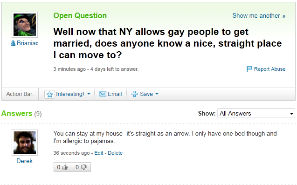Screen dimensions: 297x185
Task: Click the star icon beside Interesting!
Action: tap(49, 94)
